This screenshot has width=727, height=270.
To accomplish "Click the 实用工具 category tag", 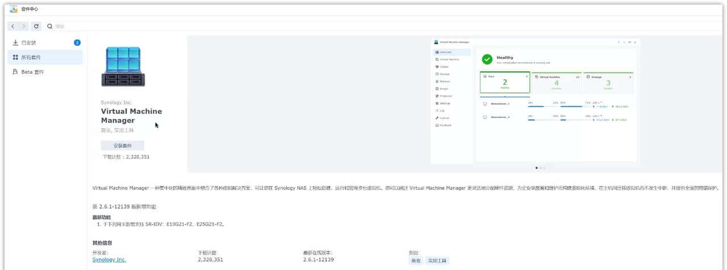I will pos(437,261).
